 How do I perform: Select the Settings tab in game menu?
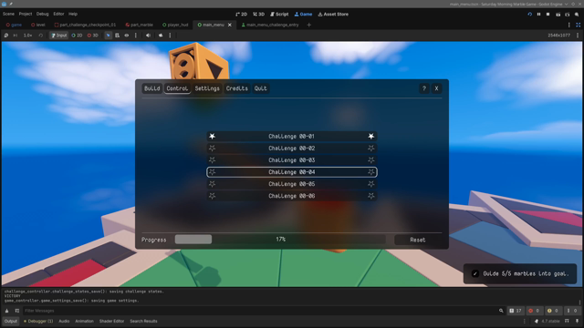(x=207, y=88)
